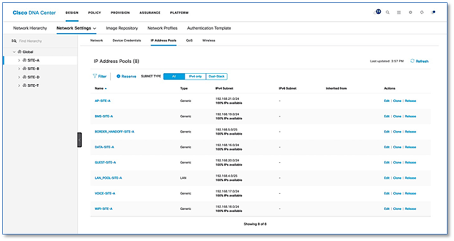This screenshot has height=241, width=454.
Task: Click the settings gear icon in header
Action: (410, 13)
